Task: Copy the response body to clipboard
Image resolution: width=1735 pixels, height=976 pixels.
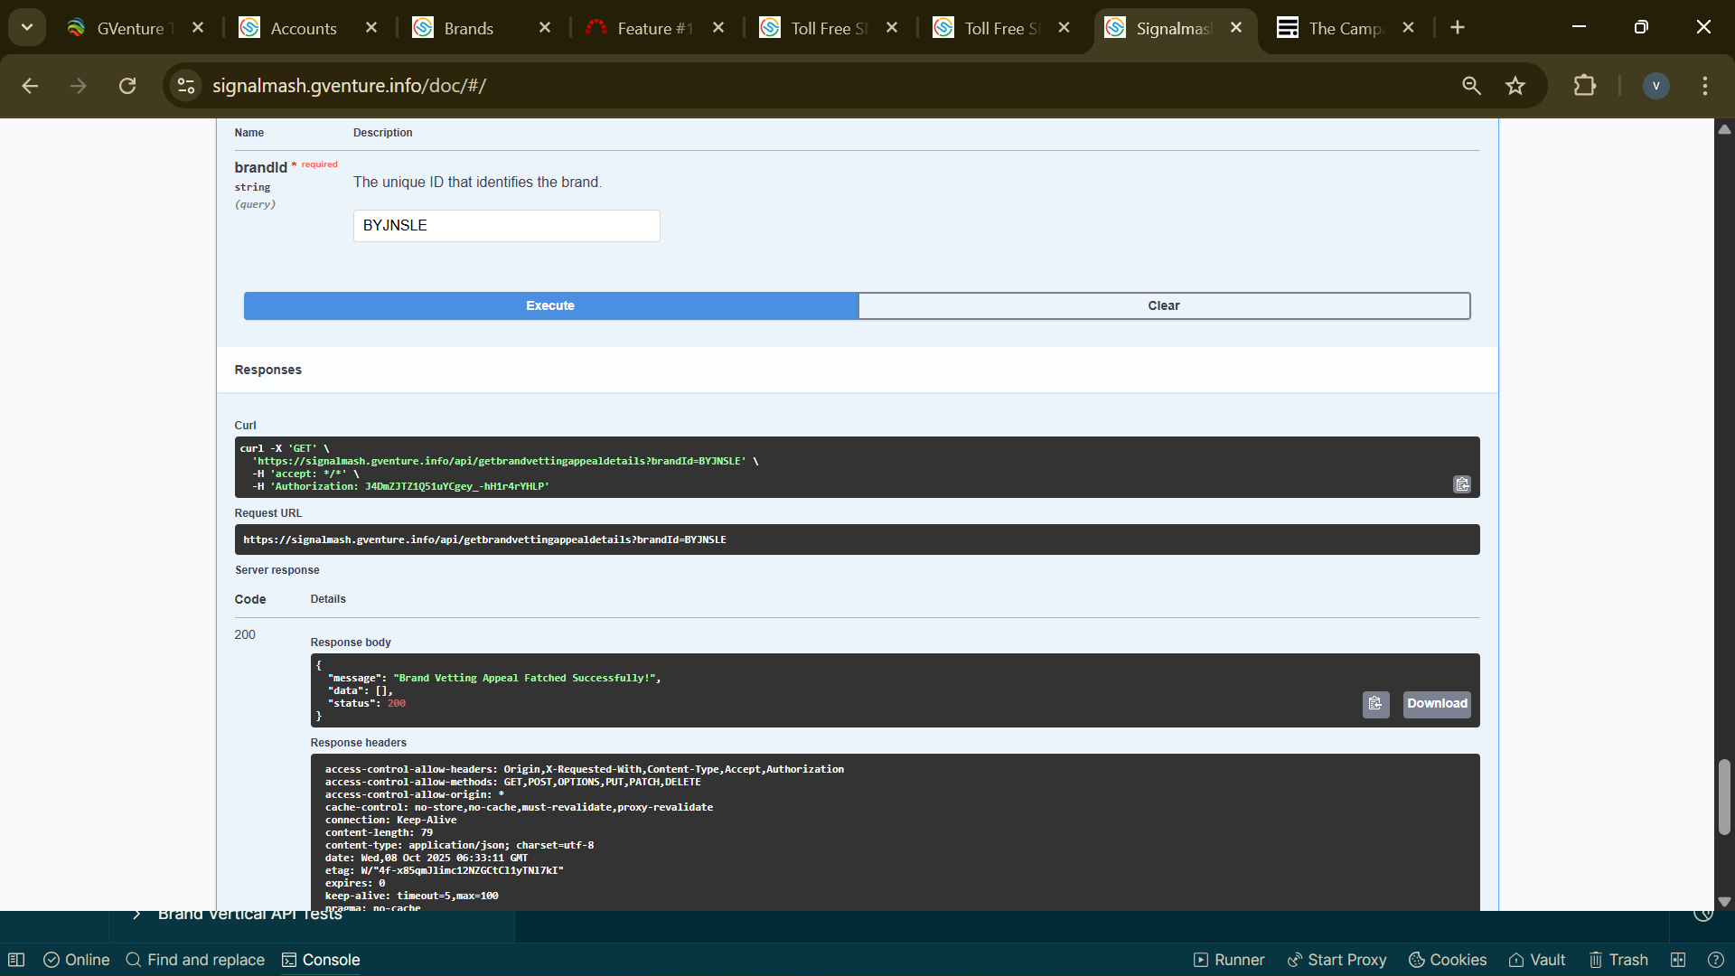Action: tap(1375, 704)
